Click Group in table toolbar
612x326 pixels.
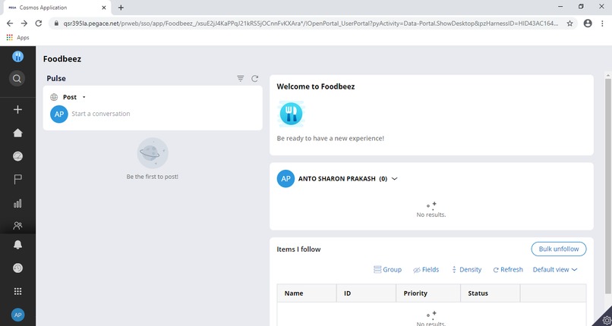(x=387, y=270)
